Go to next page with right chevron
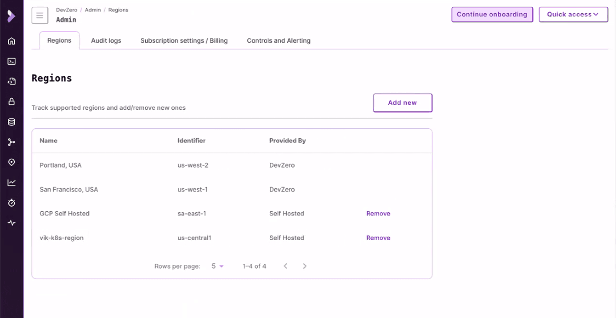 [x=305, y=266]
